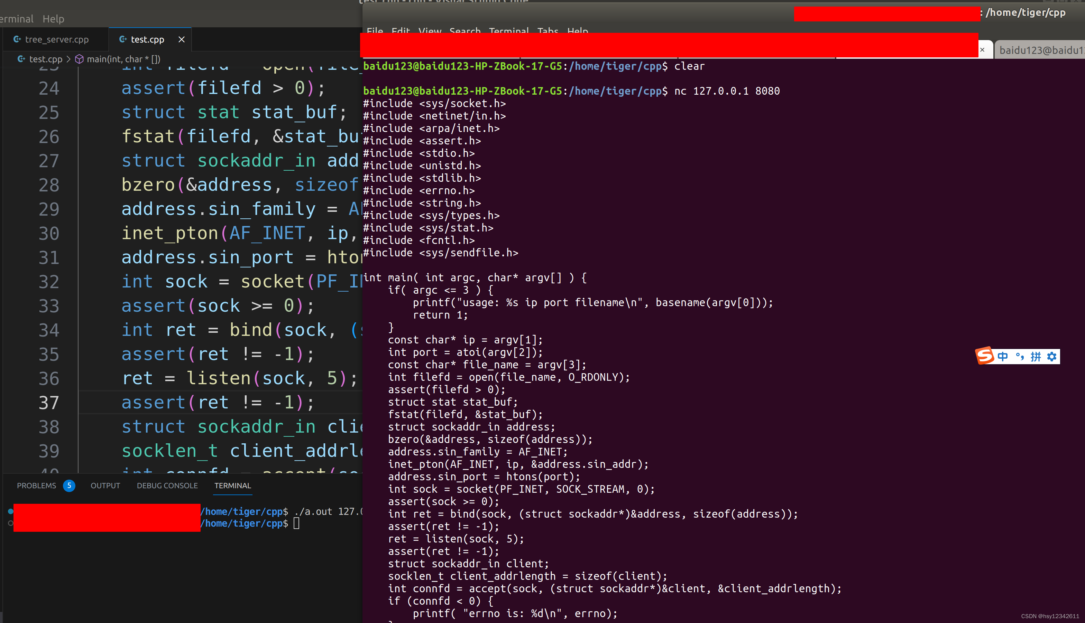The height and width of the screenshot is (623, 1085).
Task: Open the Search menu in the terminal window
Action: click(465, 31)
